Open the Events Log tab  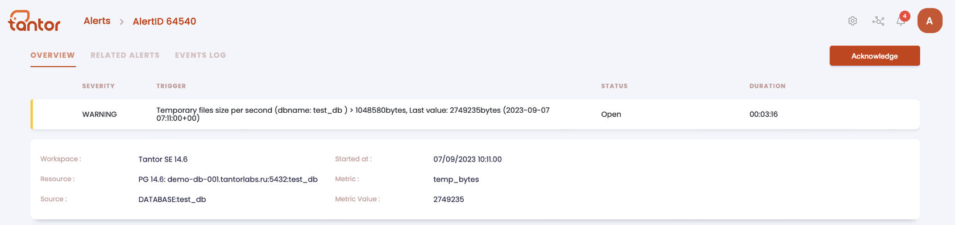tap(201, 55)
